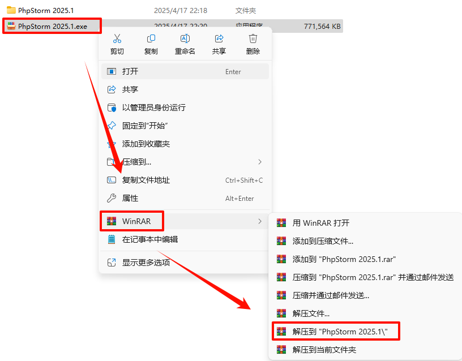Open 属性 (Properties) entry

185,198
